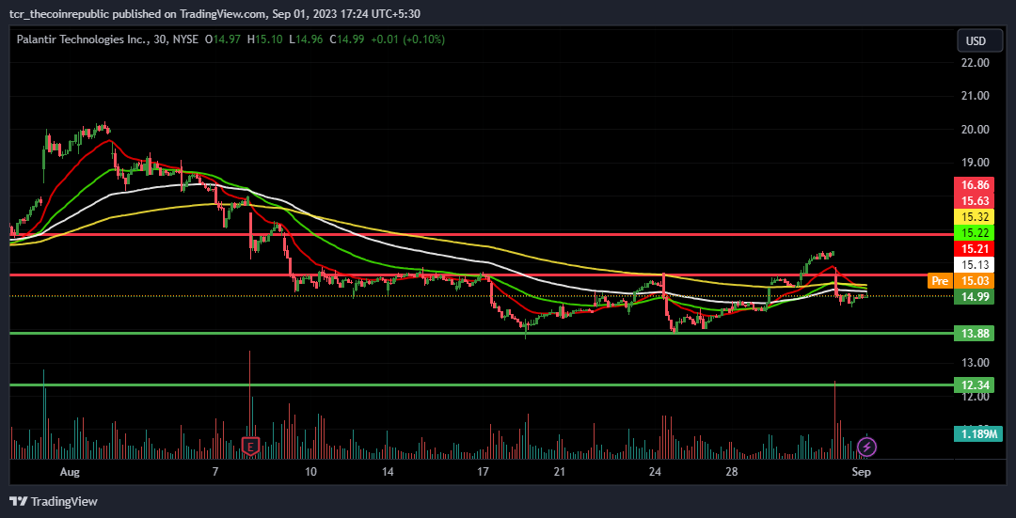Click the 14.99 current price label
Image resolution: width=1016 pixels, height=518 pixels.
pyautogui.click(x=974, y=296)
